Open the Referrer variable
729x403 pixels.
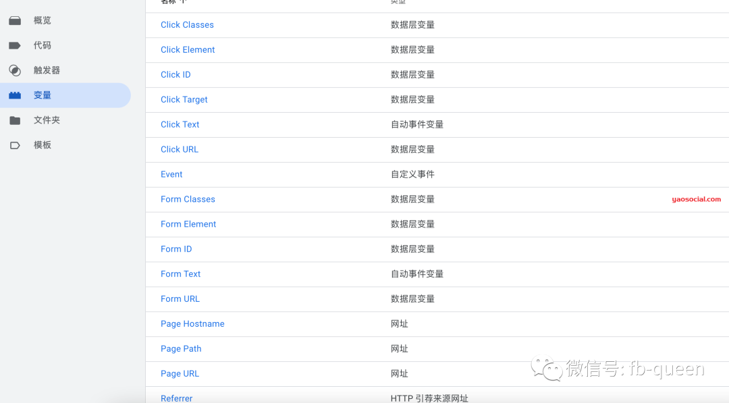coord(176,398)
